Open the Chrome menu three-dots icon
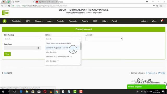Viewport: 167px width, 94px height. pyautogui.click(x=165, y=6)
